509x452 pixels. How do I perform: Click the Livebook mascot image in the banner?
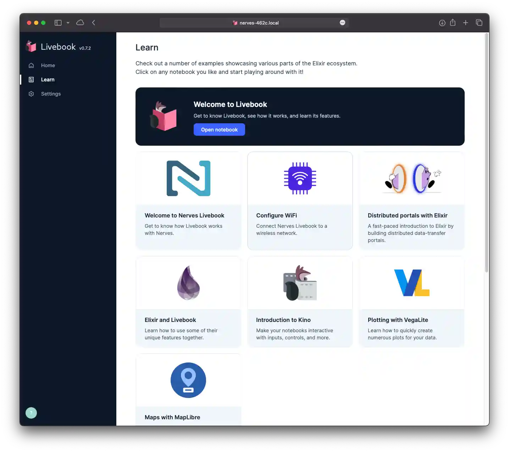[163, 116]
